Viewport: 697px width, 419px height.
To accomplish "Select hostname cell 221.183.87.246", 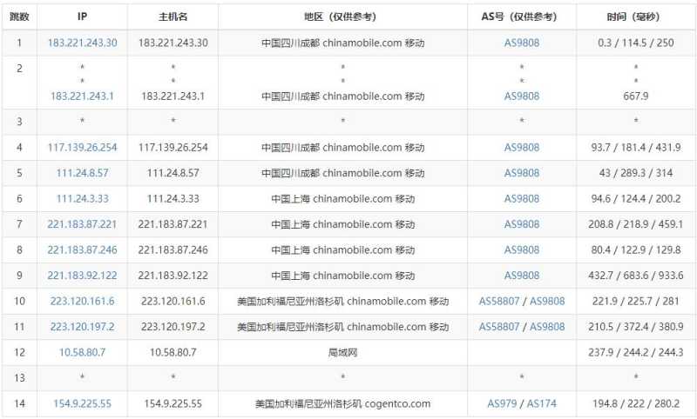I will (x=173, y=249).
